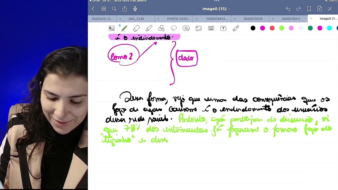Switch to the 79d2fa15-12... tab
This screenshot has width=338, height=190.
pos(102,19)
